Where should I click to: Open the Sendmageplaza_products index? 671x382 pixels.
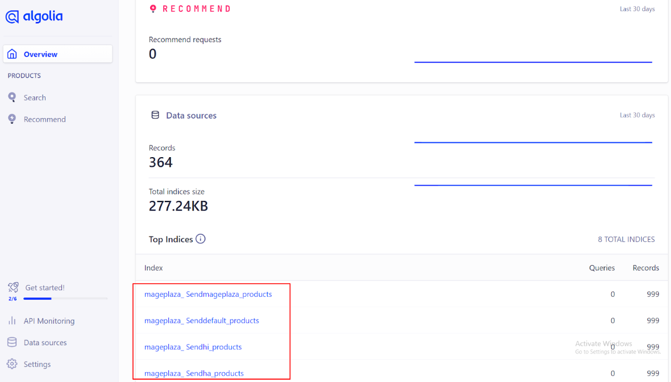pos(208,294)
